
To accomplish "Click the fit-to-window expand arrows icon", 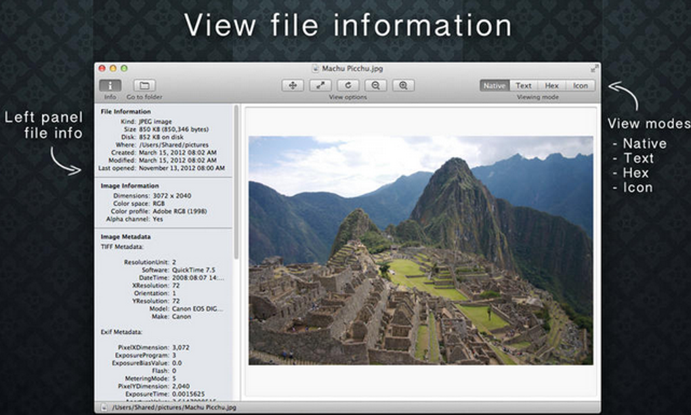I will click(320, 85).
